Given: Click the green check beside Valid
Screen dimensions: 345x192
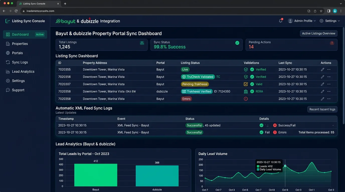Looking at the screenshot, I should (x=252, y=84).
